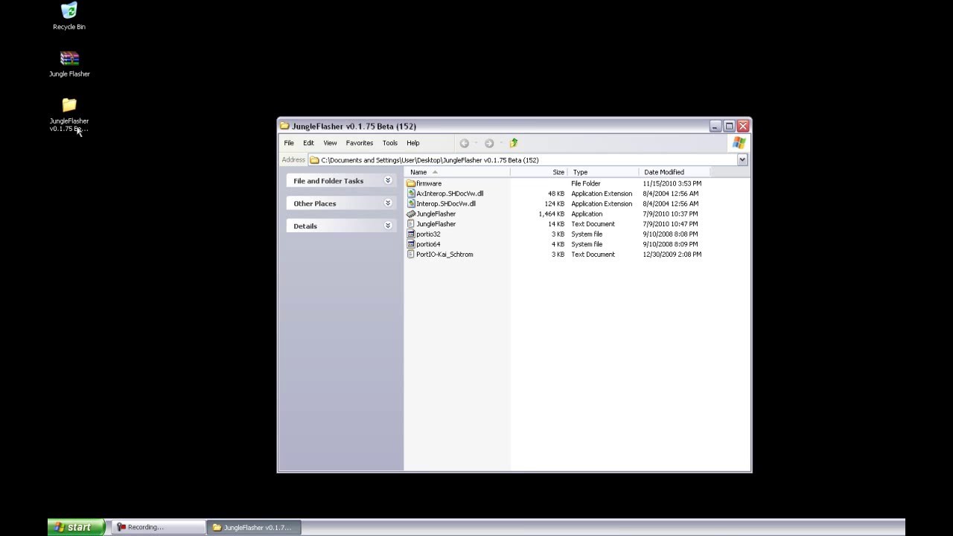The width and height of the screenshot is (953, 536).
Task: Select the PortIO-Kai_Schtrom text file icon
Action: [x=410, y=255]
